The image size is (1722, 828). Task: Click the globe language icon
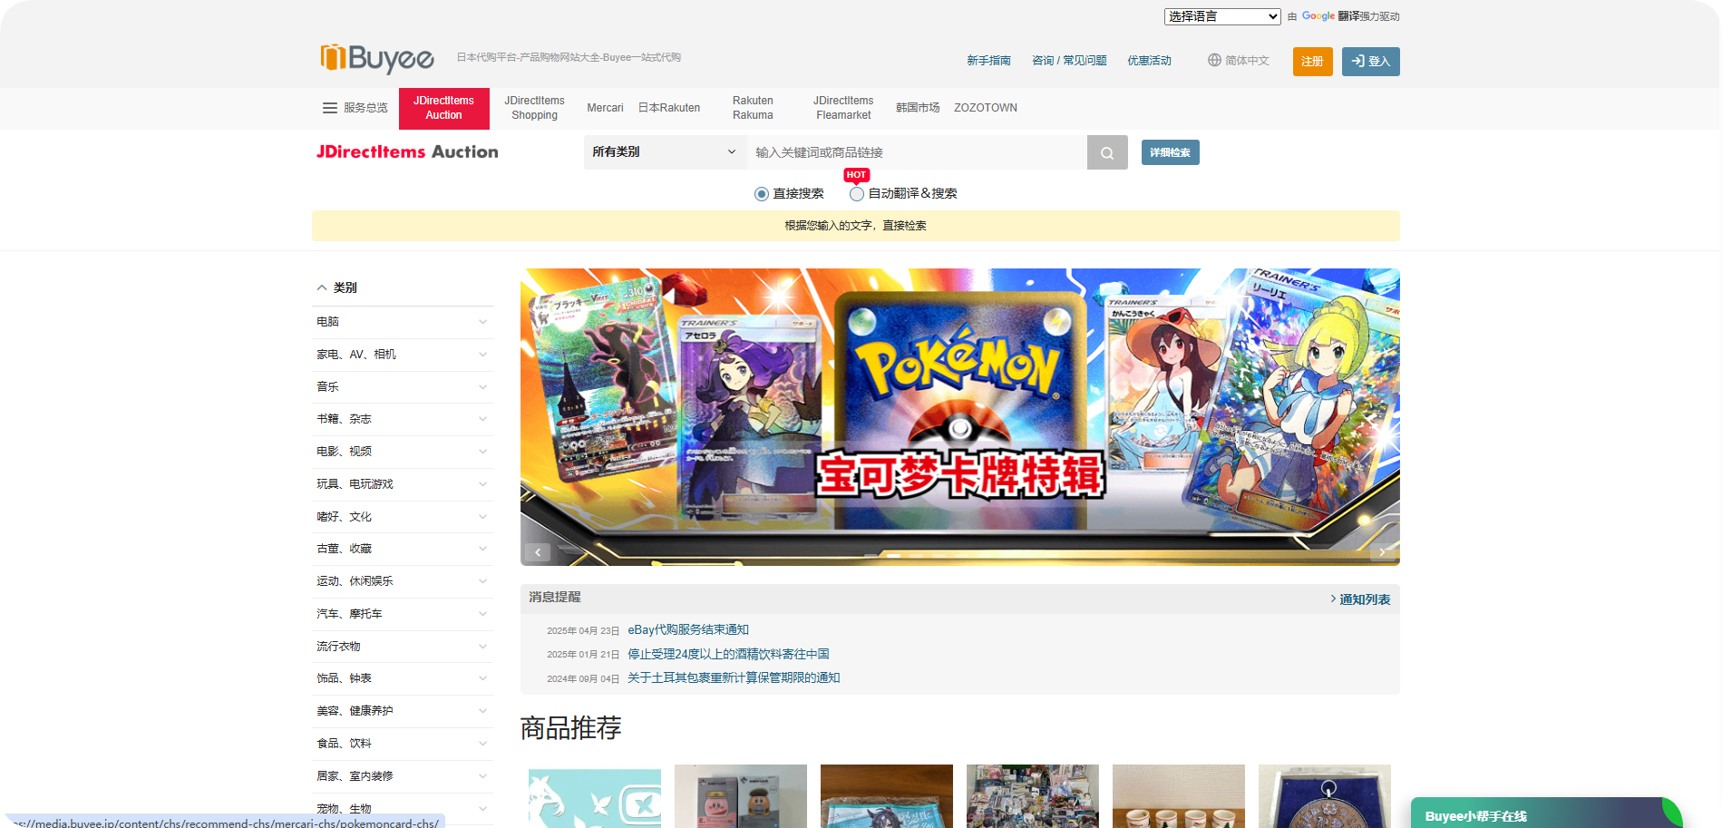[x=1214, y=61]
